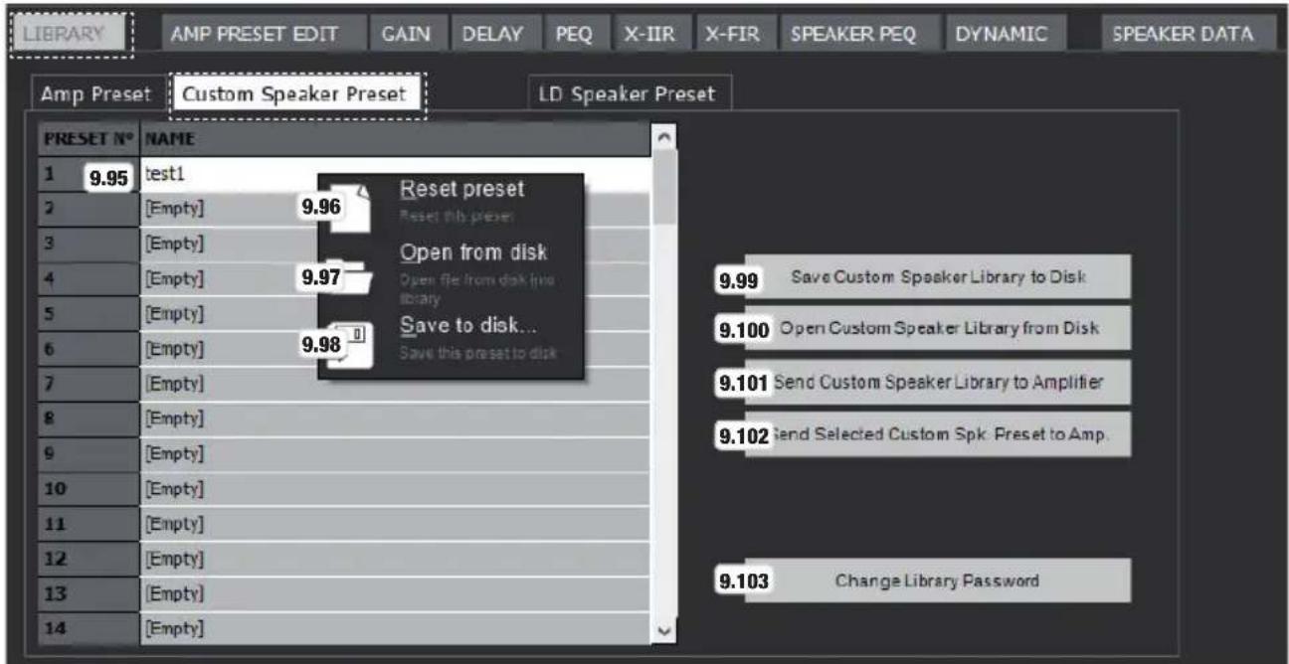Click scrollbar down arrow of preset list
Viewport: 1289px width, 664px height.
(x=666, y=632)
